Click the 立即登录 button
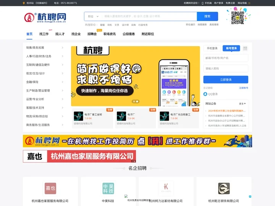This screenshot has height=206, width=275. coord(226,80)
